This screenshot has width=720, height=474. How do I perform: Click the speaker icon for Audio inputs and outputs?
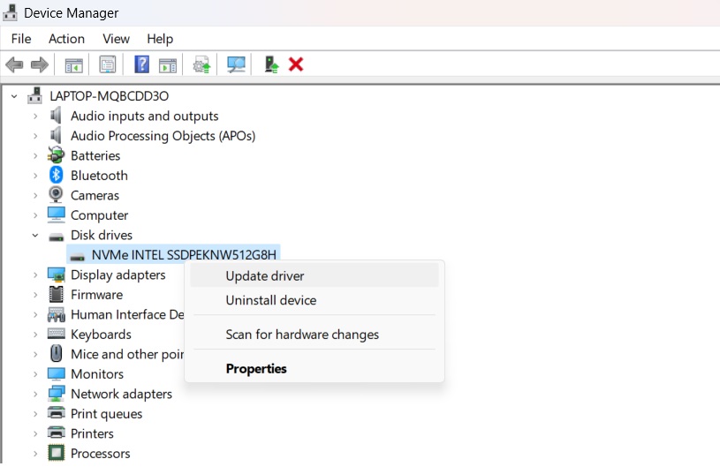[56, 116]
